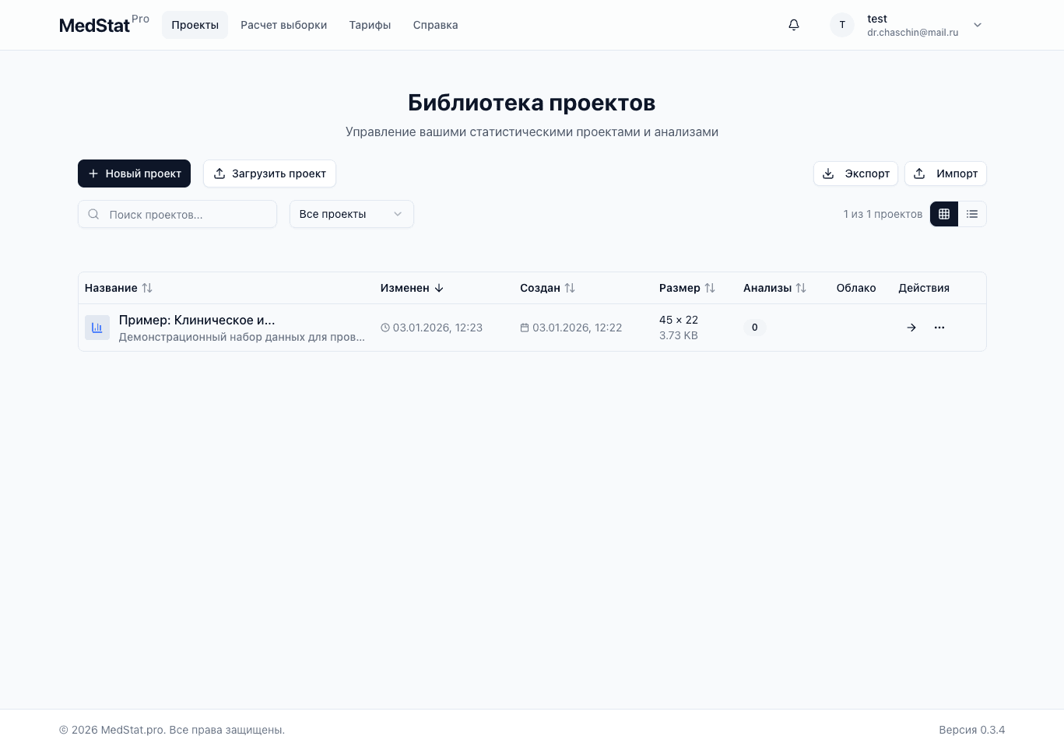Sort by Название column
Image resolution: width=1064 pixels, height=750 pixels.
[x=118, y=288]
